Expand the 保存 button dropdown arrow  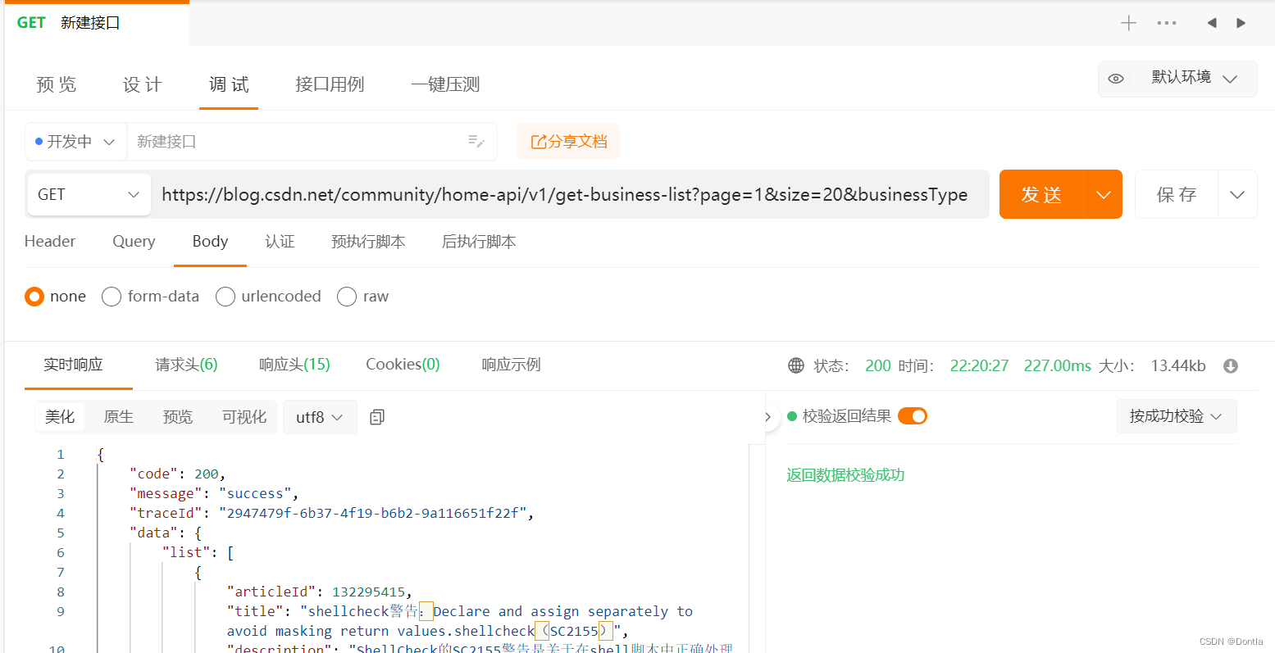point(1237,194)
